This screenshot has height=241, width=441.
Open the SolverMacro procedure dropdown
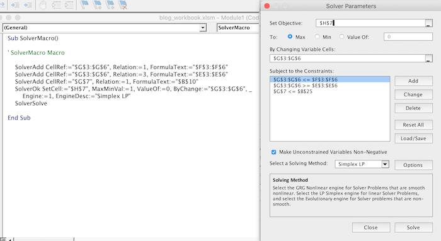pyautogui.click(x=238, y=28)
